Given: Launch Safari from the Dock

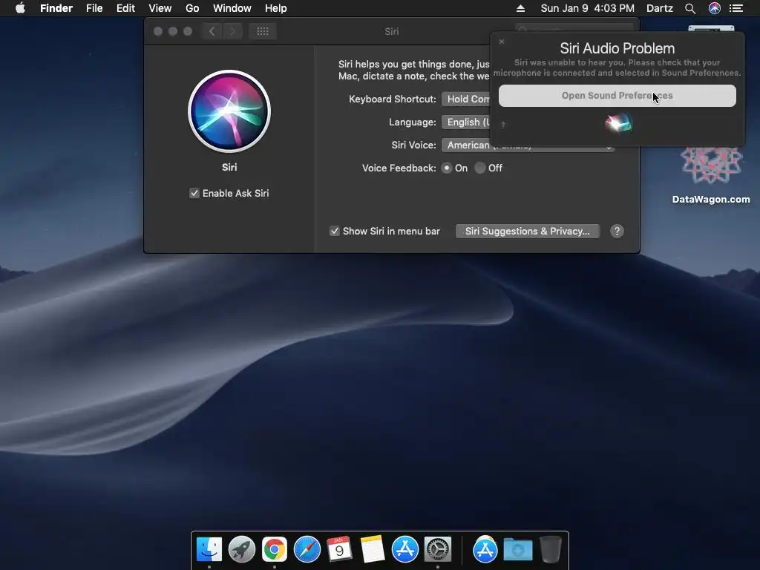Looking at the screenshot, I should point(307,549).
